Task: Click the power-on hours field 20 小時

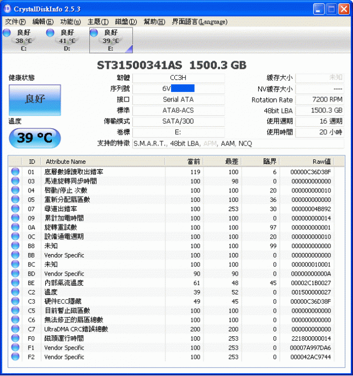Action: click(x=320, y=132)
